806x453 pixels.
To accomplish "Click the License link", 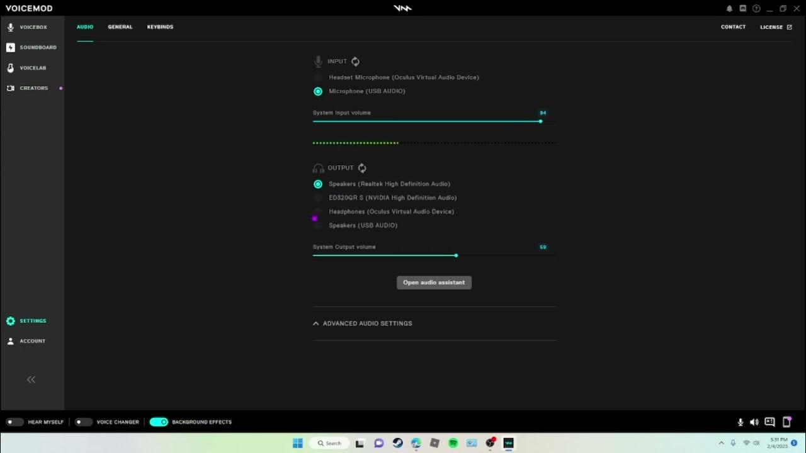I will tap(771, 27).
